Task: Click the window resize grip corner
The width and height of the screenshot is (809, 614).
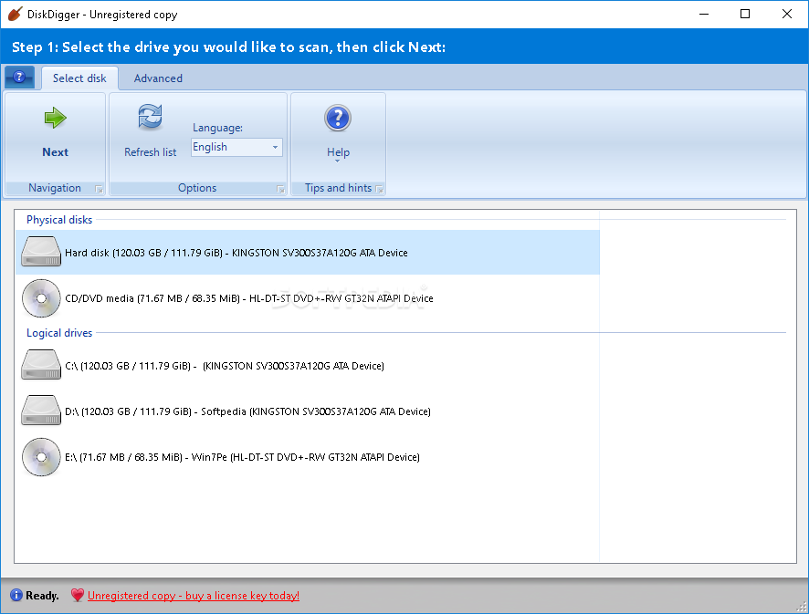Action: [802, 607]
